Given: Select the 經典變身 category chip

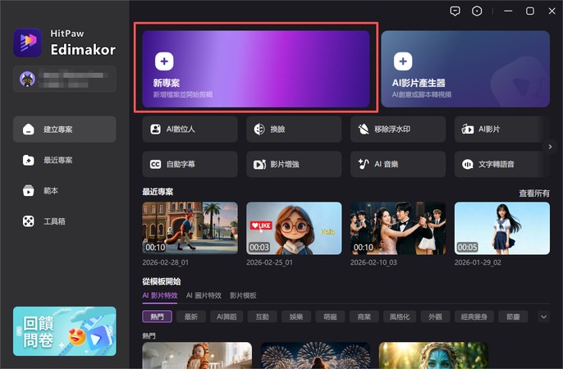Looking at the screenshot, I should 474,317.
